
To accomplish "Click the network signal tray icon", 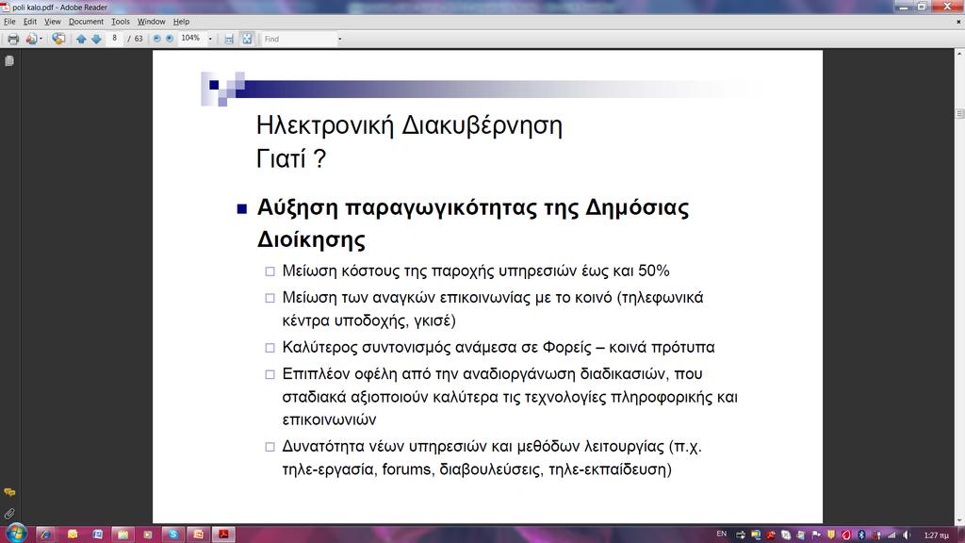I will pos(891,535).
